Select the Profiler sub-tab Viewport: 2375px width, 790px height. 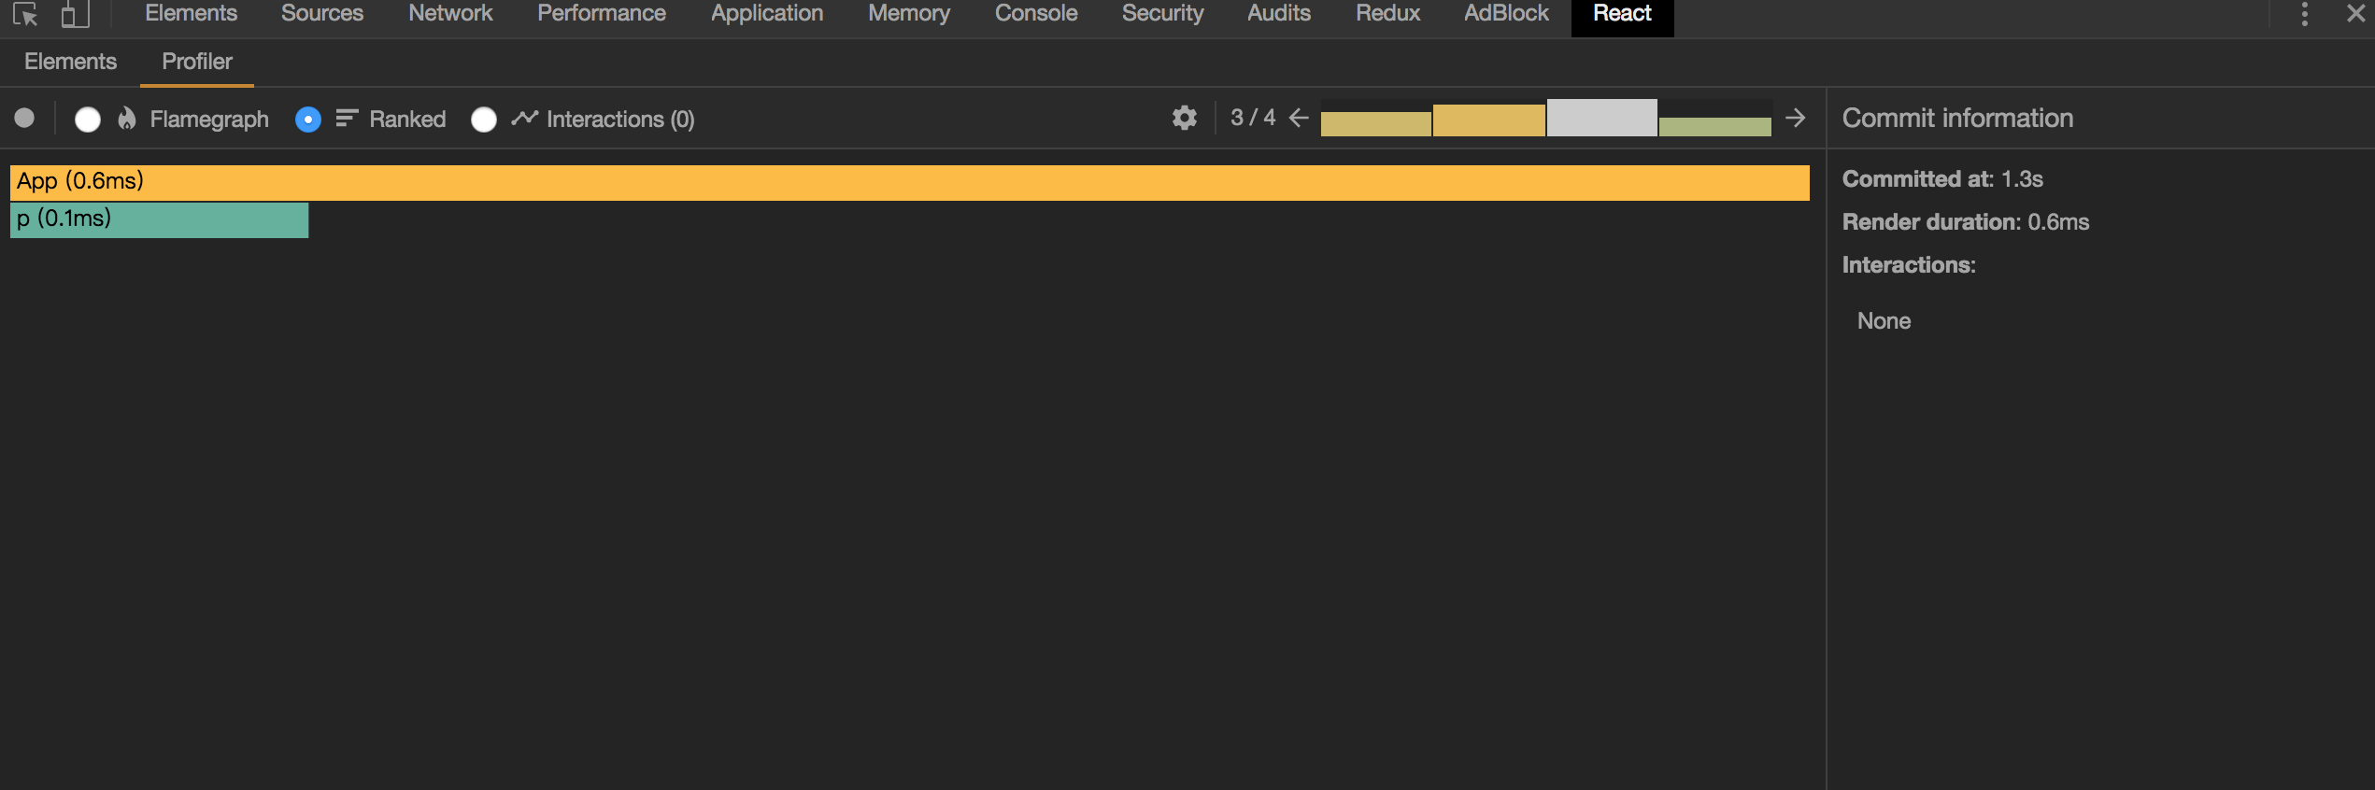[197, 62]
